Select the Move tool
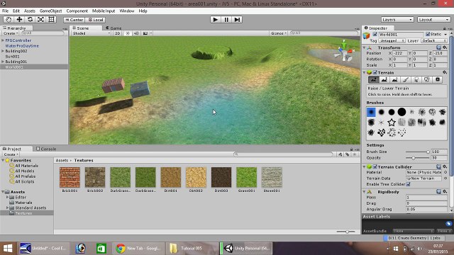This screenshot has height=255, width=454. 19,20
